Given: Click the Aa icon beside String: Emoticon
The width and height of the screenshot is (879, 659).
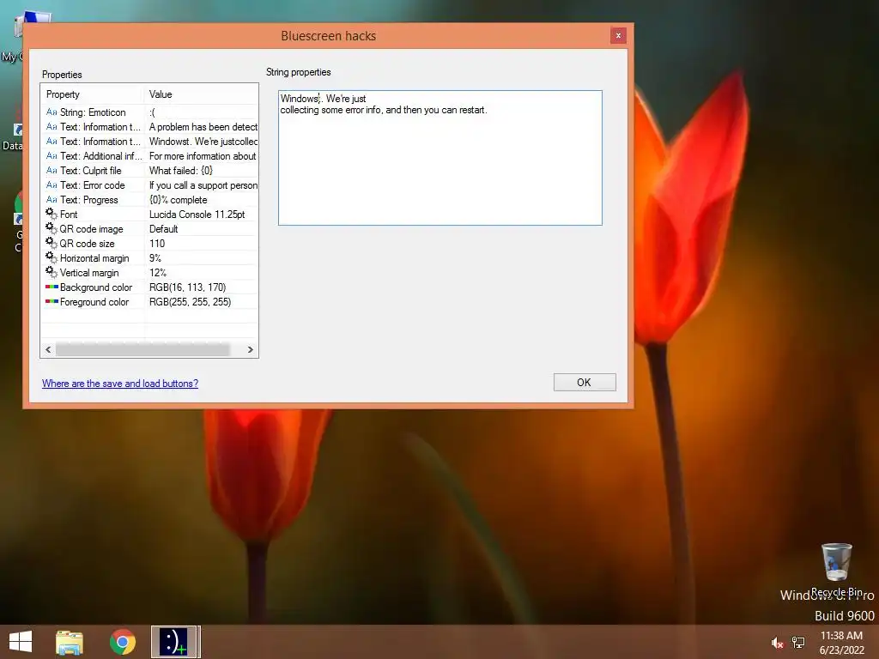Looking at the screenshot, I should (x=52, y=112).
